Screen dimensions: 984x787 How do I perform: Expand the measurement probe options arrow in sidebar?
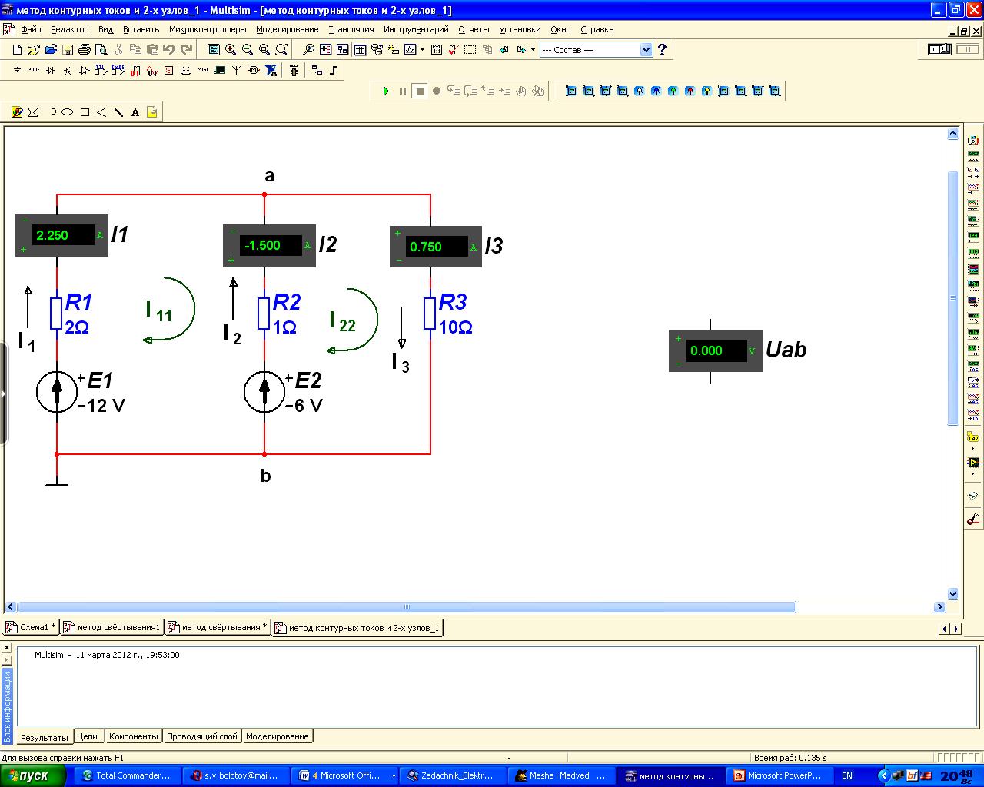click(x=973, y=448)
